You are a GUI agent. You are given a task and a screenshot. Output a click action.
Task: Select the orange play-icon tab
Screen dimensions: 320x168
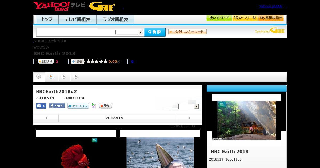52,77
